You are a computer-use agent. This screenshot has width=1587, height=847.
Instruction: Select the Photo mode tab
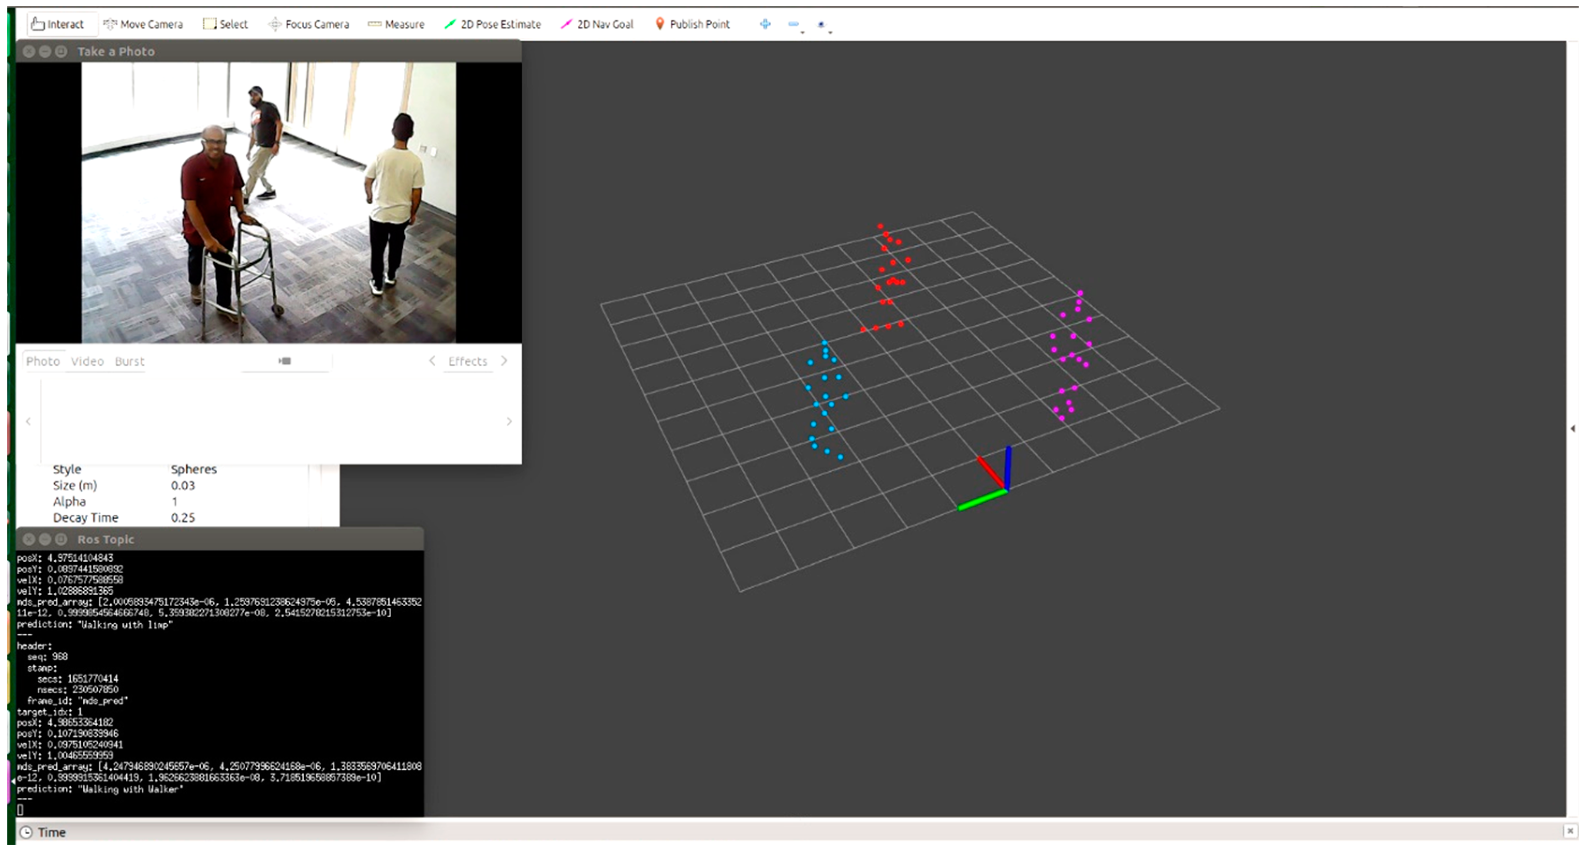[43, 361]
